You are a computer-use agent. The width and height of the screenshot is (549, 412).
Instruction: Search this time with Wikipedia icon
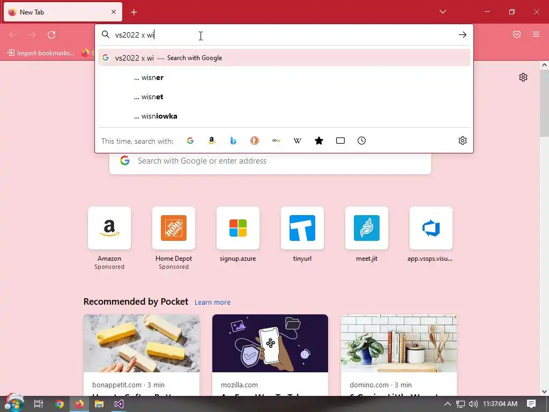pos(297,141)
